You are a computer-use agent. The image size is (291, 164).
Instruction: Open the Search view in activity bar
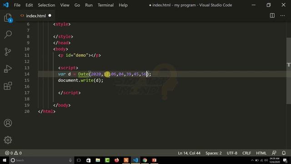(x=8, y=35)
